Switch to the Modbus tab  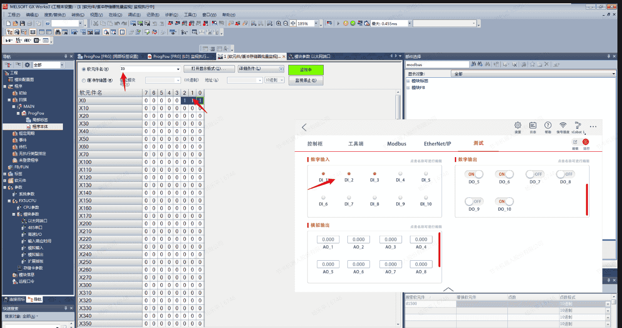pos(397,144)
